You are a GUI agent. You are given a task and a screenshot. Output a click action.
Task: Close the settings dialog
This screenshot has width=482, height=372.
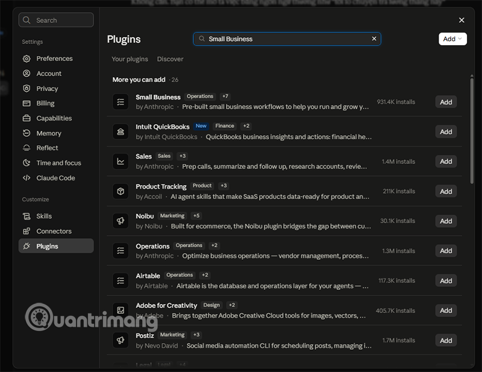(x=462, y=20)
